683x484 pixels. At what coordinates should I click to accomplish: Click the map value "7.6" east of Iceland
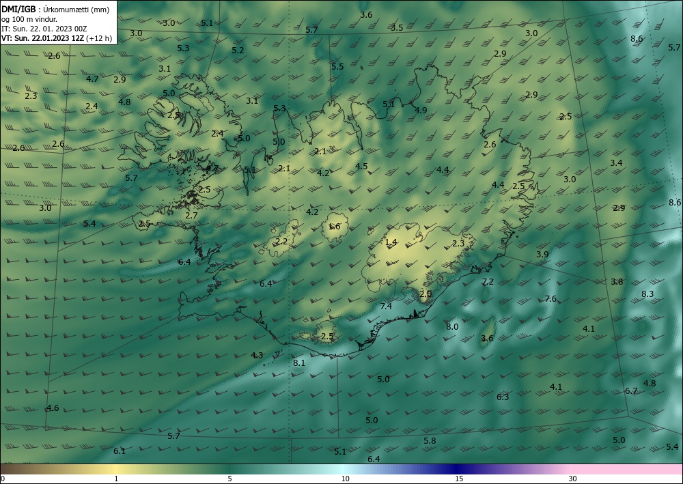click(x=550, y=298)
